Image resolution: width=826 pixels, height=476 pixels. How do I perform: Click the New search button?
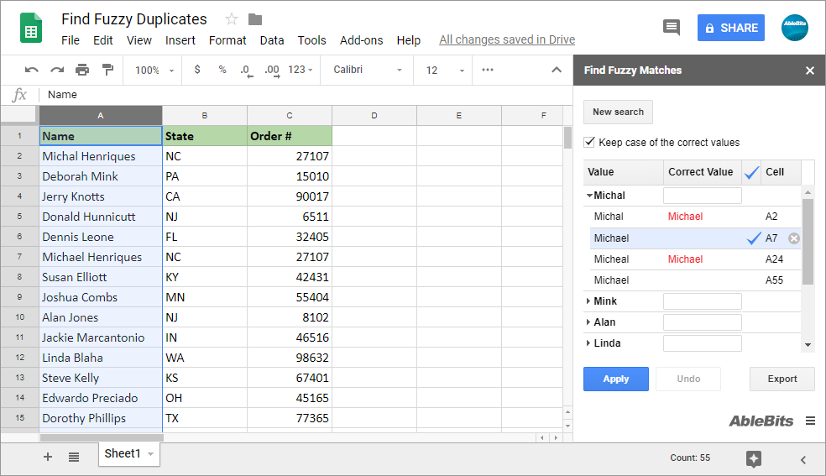618,112
